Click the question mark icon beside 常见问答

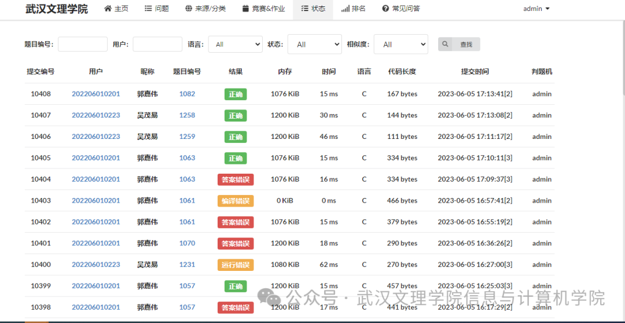(x=385, y=9)
